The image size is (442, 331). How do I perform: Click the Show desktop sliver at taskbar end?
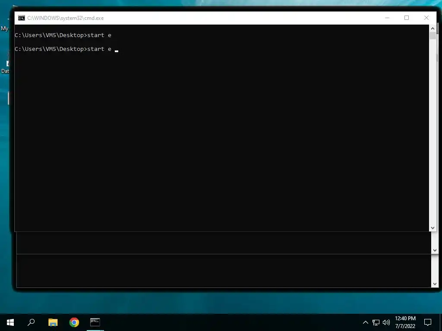(441, 322)
